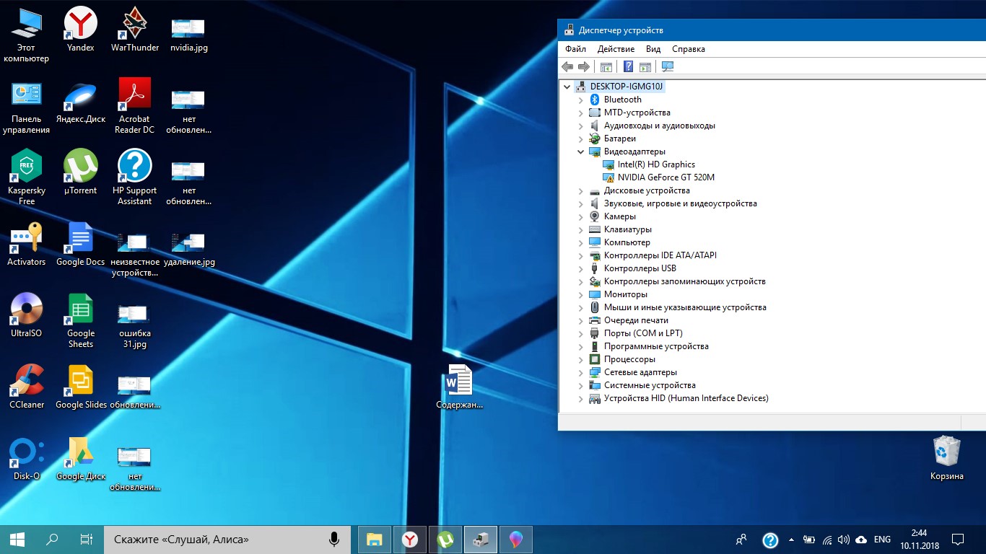Image resolution: width=986 pixels, height=554 pixels.
Task: Select Устройства HID (Human Interface Devices)
Action: coord(686,398)
